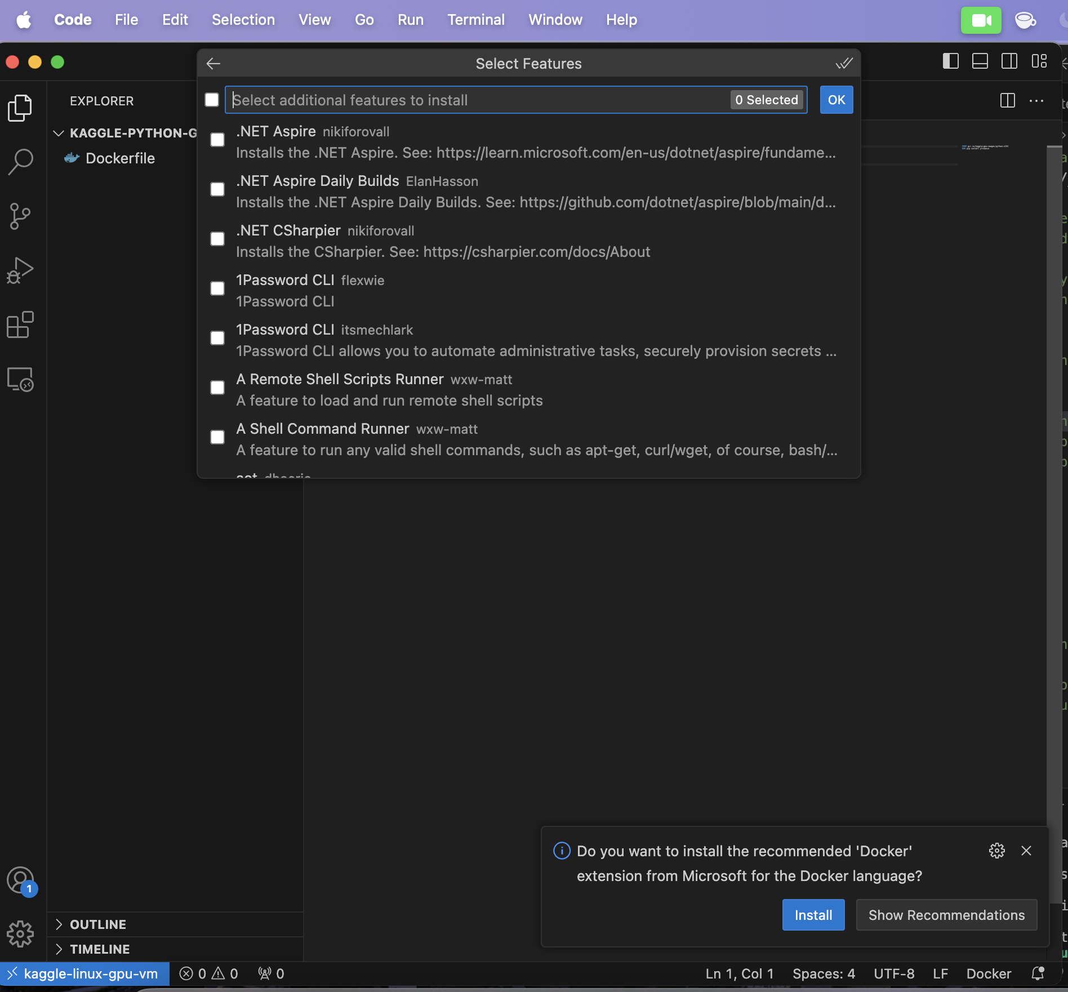The height and width of the screenshot is (992, 1068).
Task: Open the File menu
Action: pos(126,20)
